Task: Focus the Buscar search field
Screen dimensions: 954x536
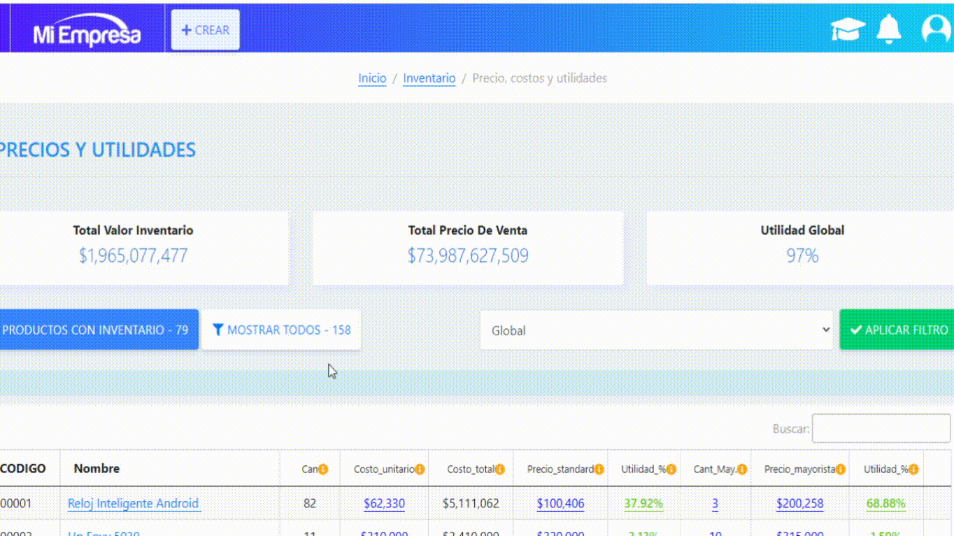Action: (881, 428)
